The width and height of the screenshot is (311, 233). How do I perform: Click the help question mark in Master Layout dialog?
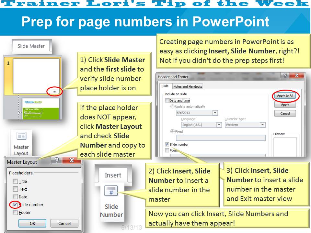pos(56,160)
